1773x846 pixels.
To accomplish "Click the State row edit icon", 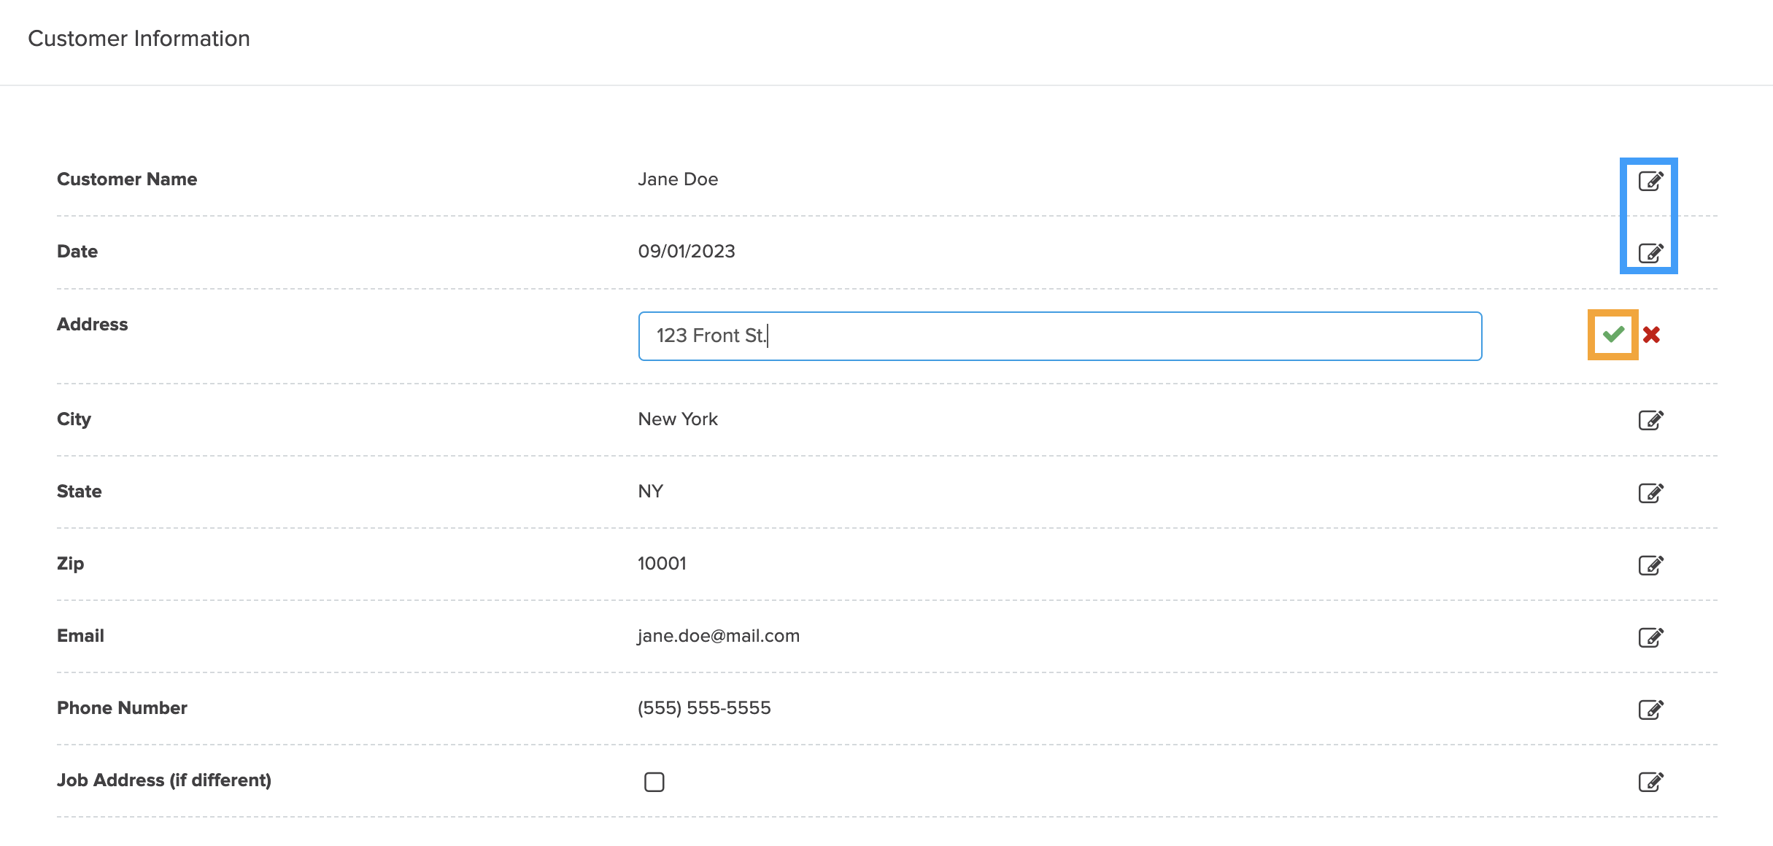I will [1650, 493].
